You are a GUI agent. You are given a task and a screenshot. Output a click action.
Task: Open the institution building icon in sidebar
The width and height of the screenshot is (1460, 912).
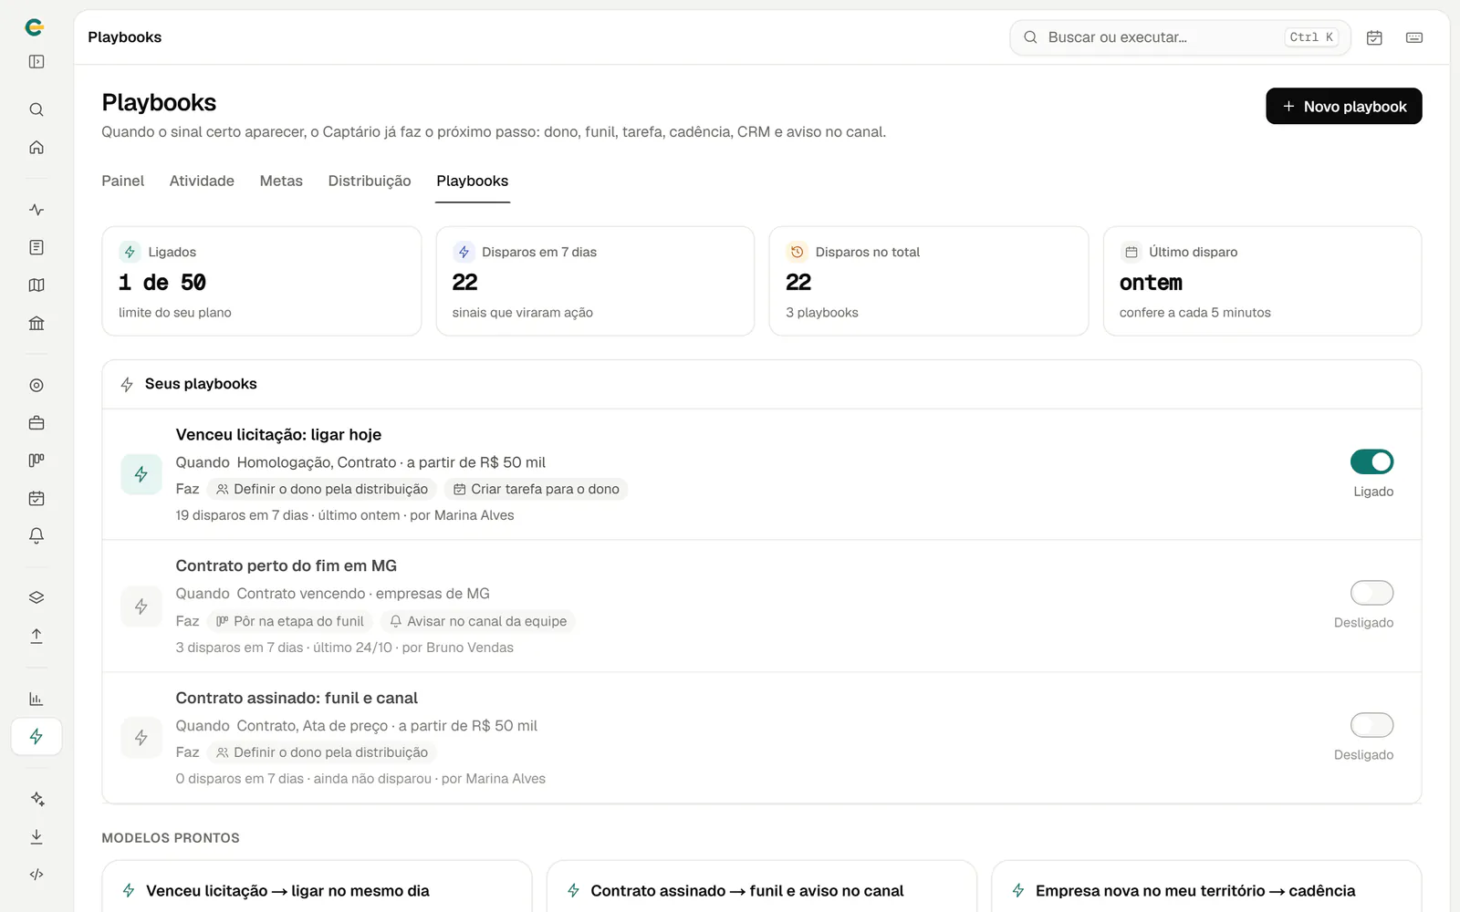[x=36, y=323]
